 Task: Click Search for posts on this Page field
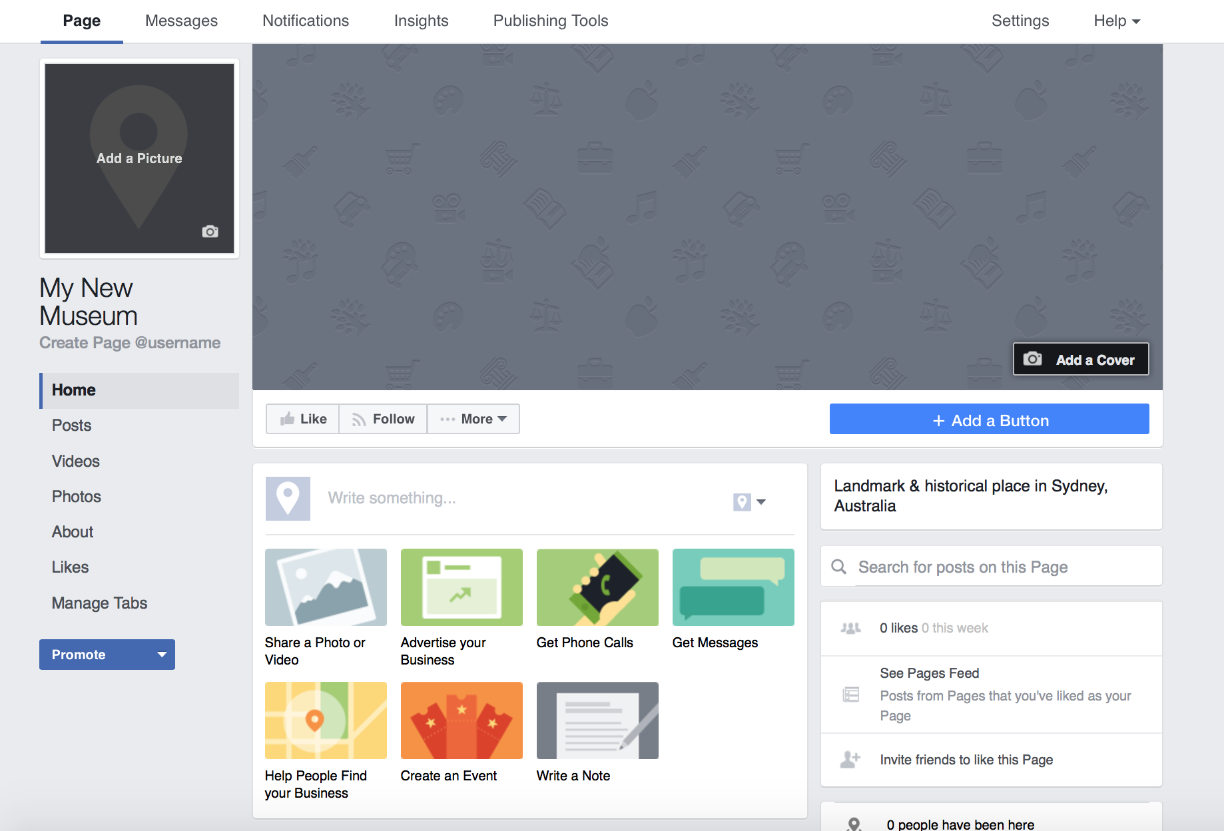[x=991, y=567]
